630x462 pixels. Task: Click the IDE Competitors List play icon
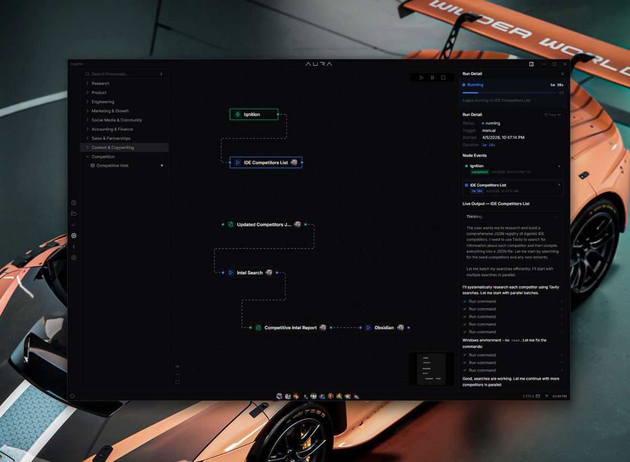(x=237, y=163)
